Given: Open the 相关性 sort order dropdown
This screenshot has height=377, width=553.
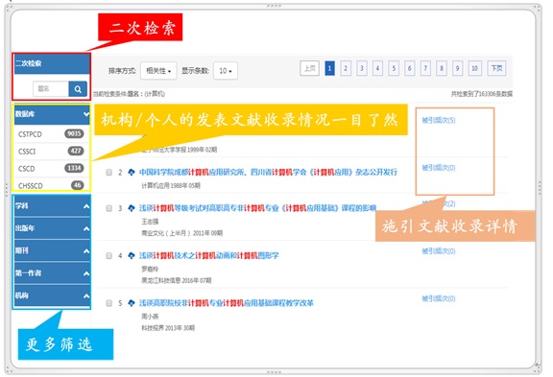Looking at the screenshot, I should (158, 71).
